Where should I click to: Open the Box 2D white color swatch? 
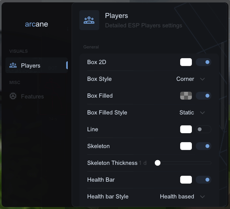point(186,62)
